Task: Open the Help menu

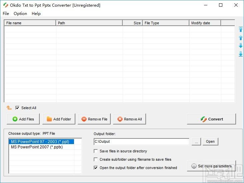Action: pos(36,14)
